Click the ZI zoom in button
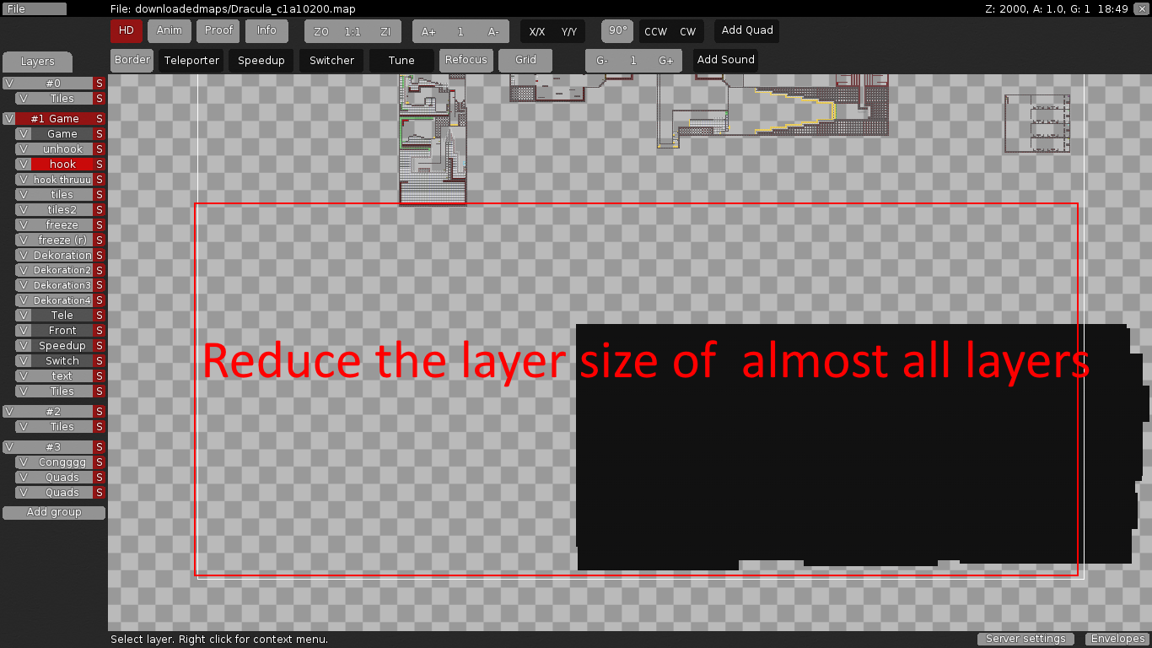Viewport: 1152px width, 648px height. 385,31
